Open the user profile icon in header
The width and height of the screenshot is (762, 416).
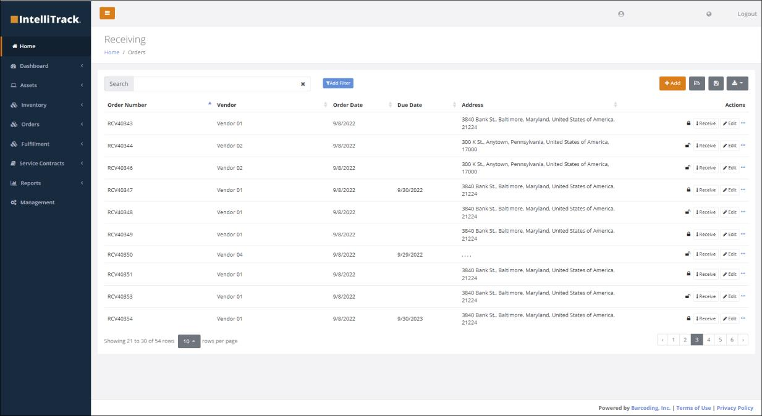click(x=621, y=14)
